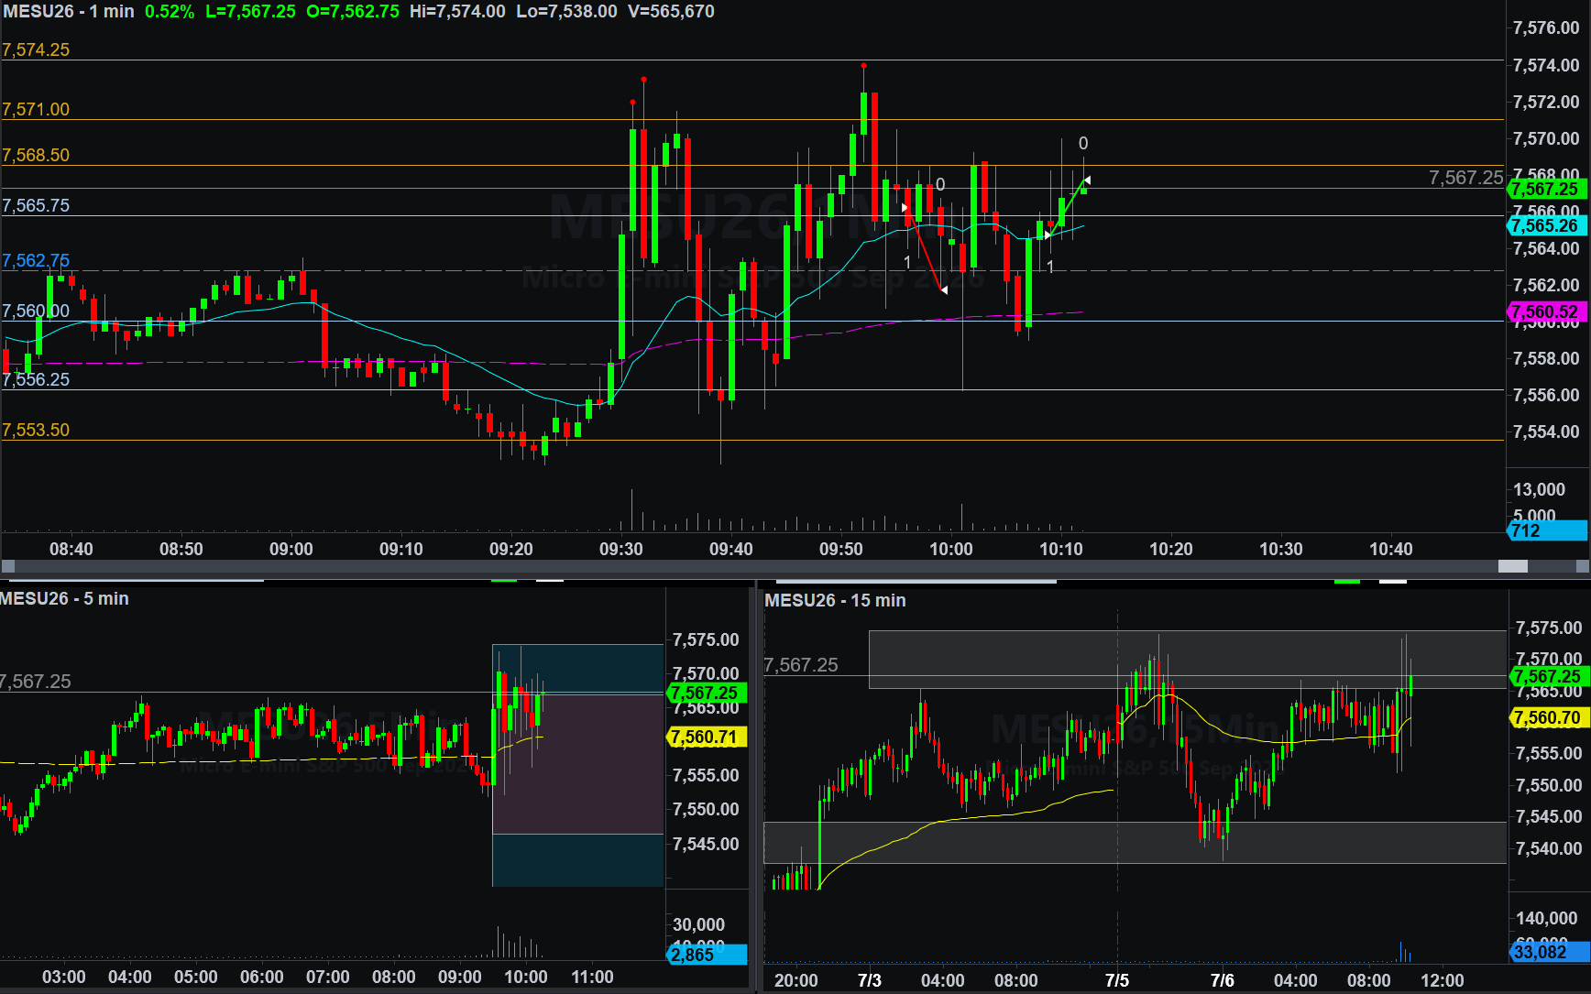Click the 30,000 volume label on 5 min chart
Viewport: 1591px width, 994px height.
(x=698, y=925)
